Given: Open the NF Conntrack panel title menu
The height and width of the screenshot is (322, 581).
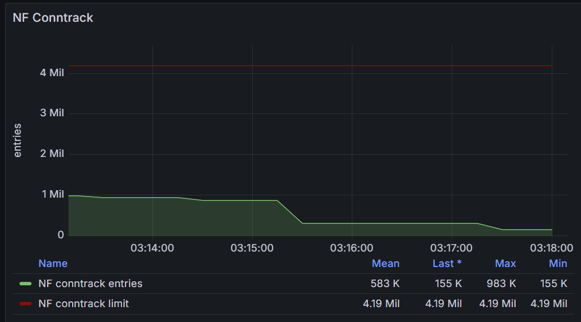Looking at the screenshot, I should pos(53,18).
